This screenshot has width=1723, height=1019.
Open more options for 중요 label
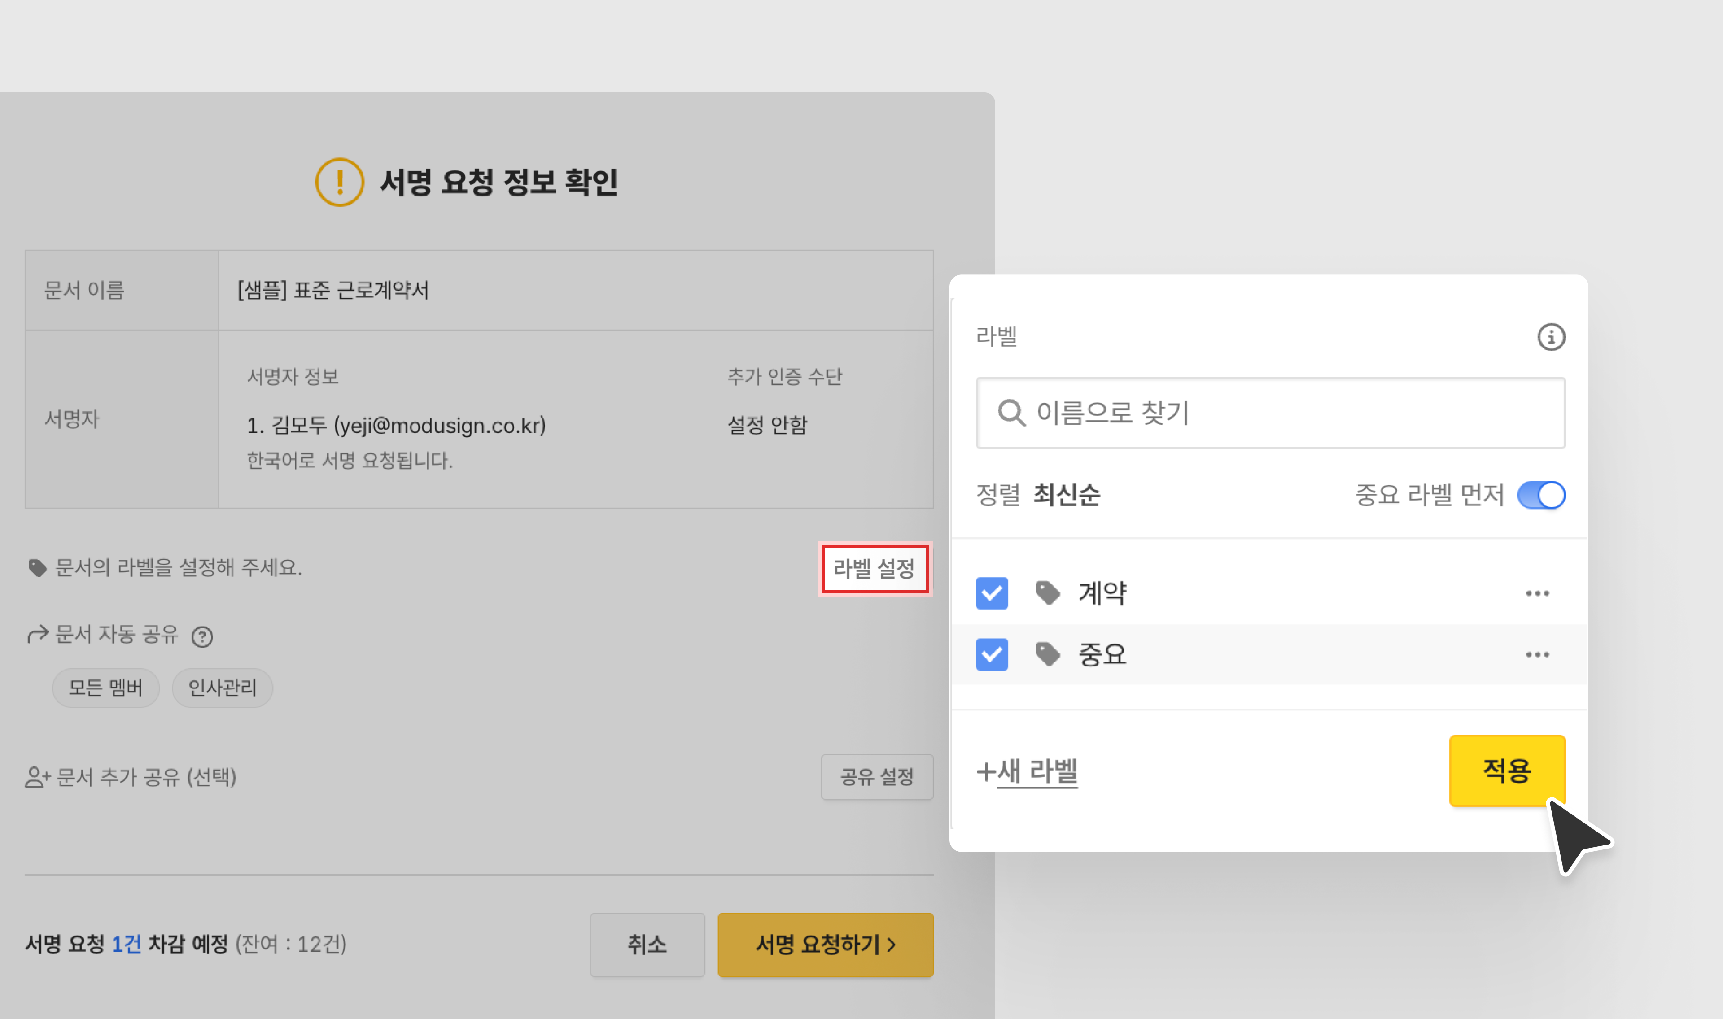point(1537,654)
